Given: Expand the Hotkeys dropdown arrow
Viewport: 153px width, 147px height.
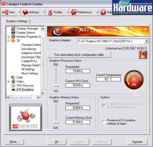Looking at the screenshot, I should (44, 12).
